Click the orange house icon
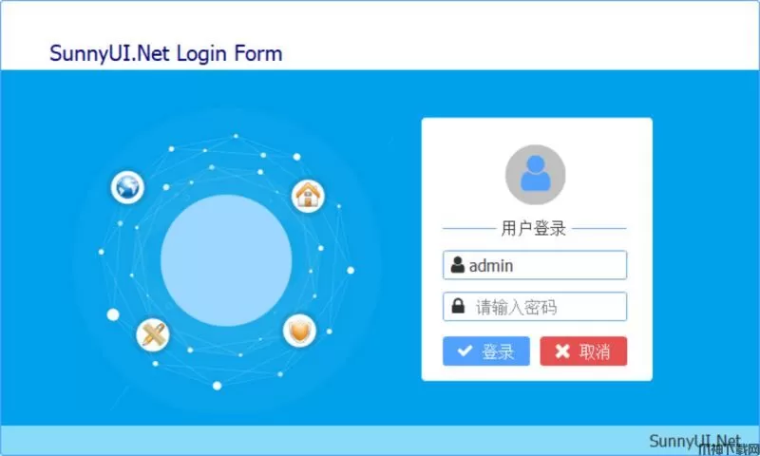 pos(308,196)
